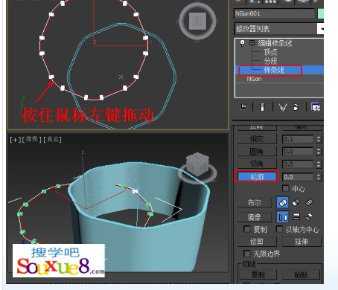The width and height of the screenshot is (338, 290).
Task: Click the spinner arrows beside 切角 value
Action: [x=319, y=164]
